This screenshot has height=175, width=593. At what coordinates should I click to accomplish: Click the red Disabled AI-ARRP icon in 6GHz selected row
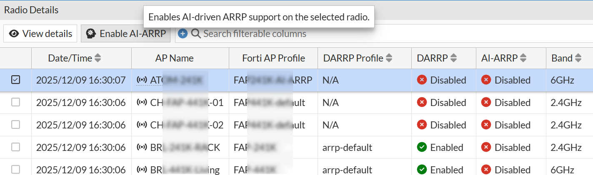tap(486, 80)
